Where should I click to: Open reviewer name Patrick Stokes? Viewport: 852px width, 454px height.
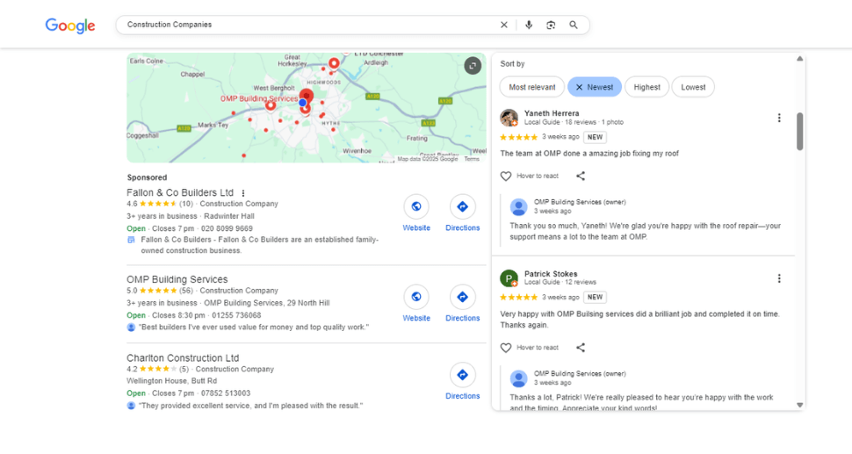tap(551, 274)
